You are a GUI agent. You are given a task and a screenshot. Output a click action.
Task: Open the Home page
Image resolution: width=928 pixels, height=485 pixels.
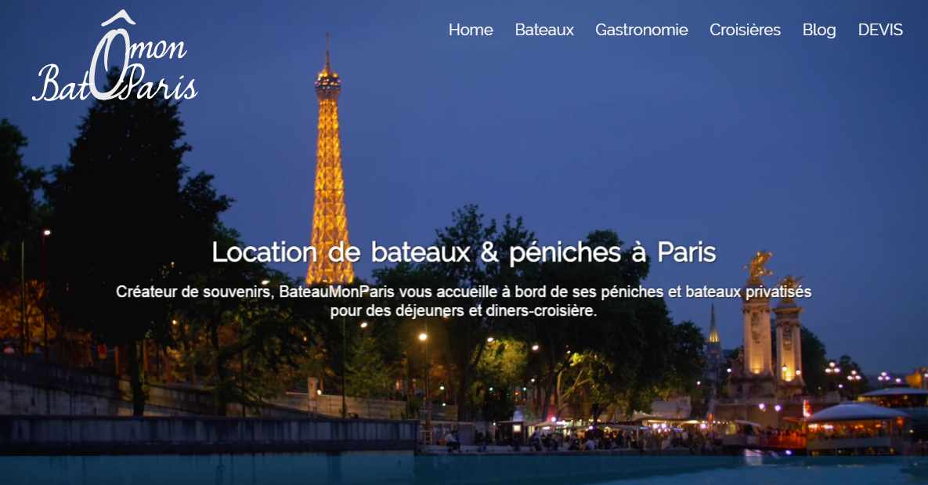pos(471,30)
